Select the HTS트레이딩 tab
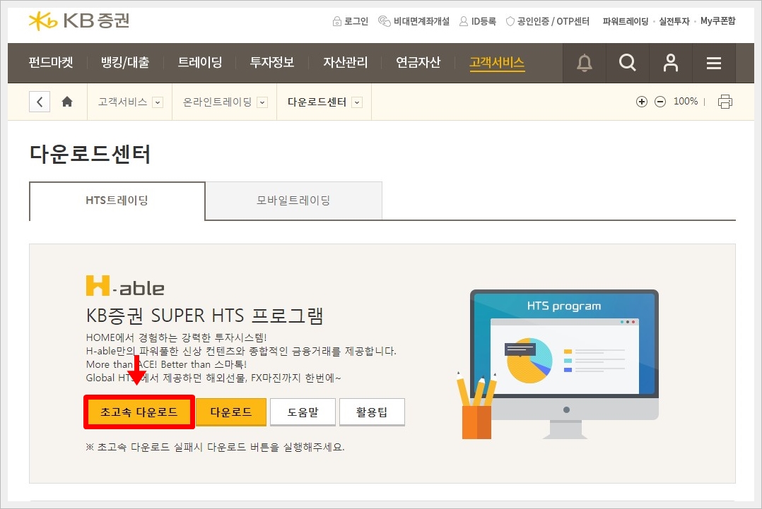The image size is (762, 509). [117, 200]
